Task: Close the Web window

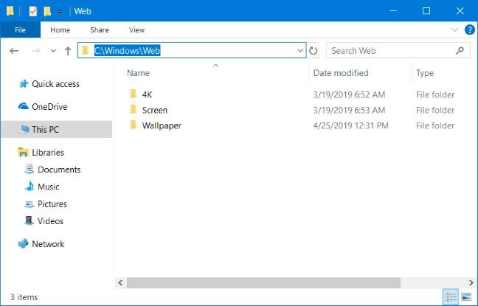Action: tap(460, 11)
